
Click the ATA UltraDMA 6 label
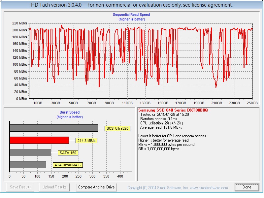(x=68, y=165)
